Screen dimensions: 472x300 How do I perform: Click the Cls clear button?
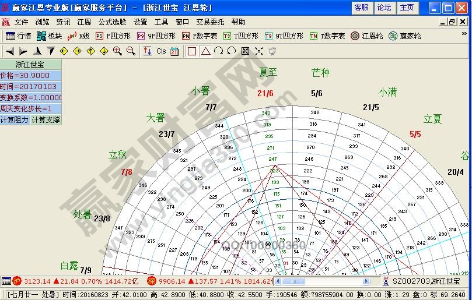(x=161, y=51)
